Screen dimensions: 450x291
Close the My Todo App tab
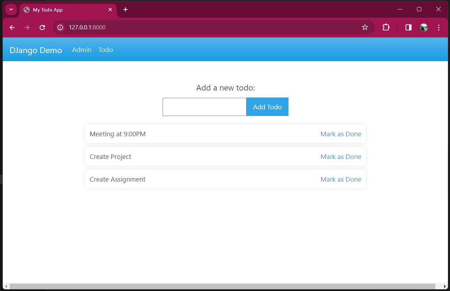click(110, 9)
